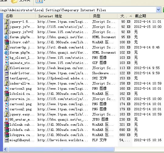Select the jquery.js?v=2 file name
Viewport: 164px width, 153px height.
coord(22,32)
